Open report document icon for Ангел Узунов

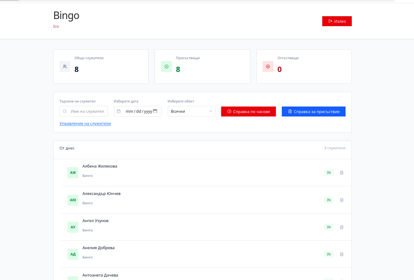(x=342, y=227)
